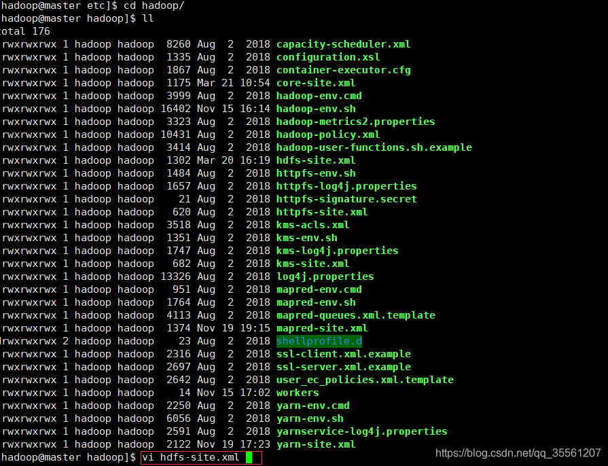Image resolution: width=608 pixels, height=466 pixels.
Task: Select the 'cd hadoop/' command text
Action: (x=154, y=6)
